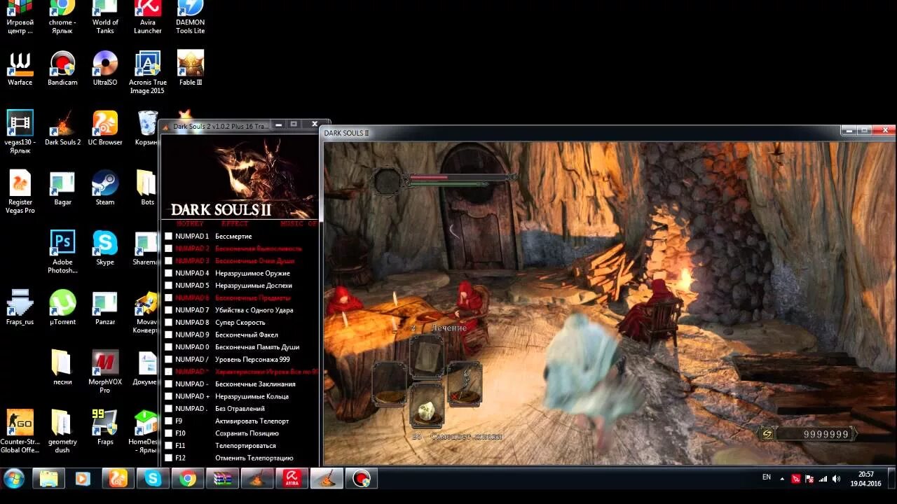Enable Бесконечные Заклинания checkbox
Screen dimensions: 897x504
click(x=168, y=384)
